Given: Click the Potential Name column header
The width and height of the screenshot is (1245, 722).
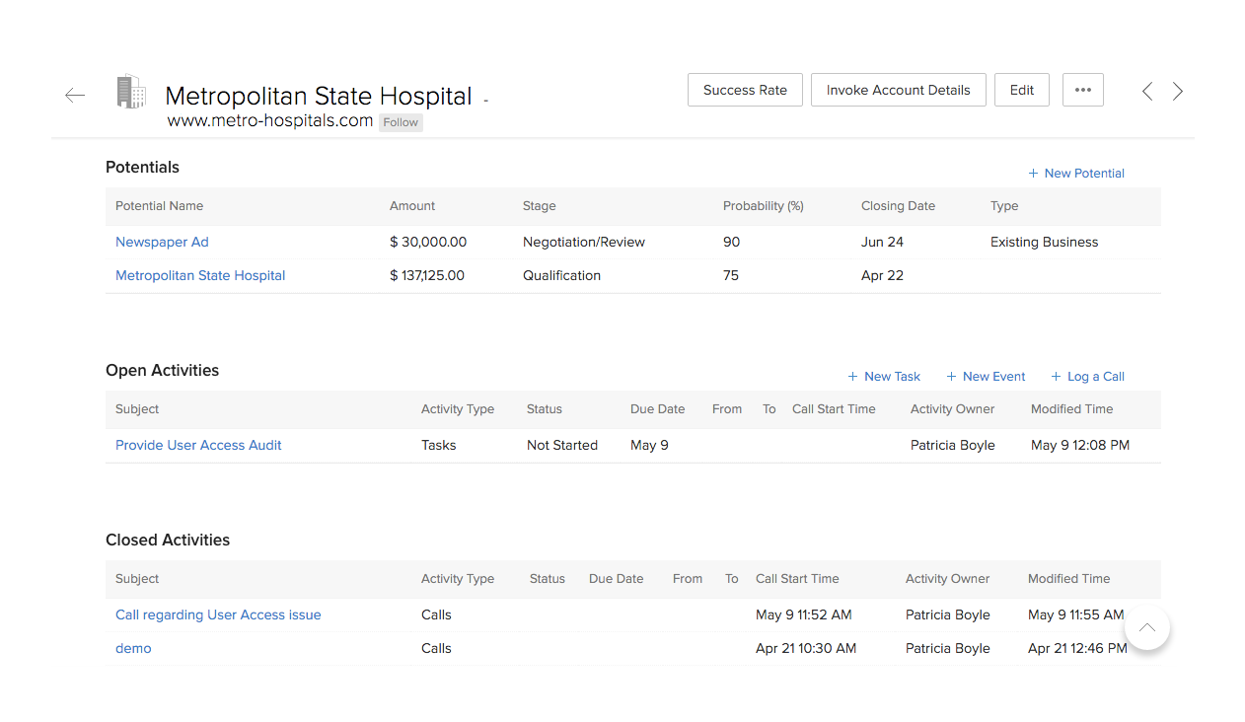Looking at the screenshot, I should (159, 206).
